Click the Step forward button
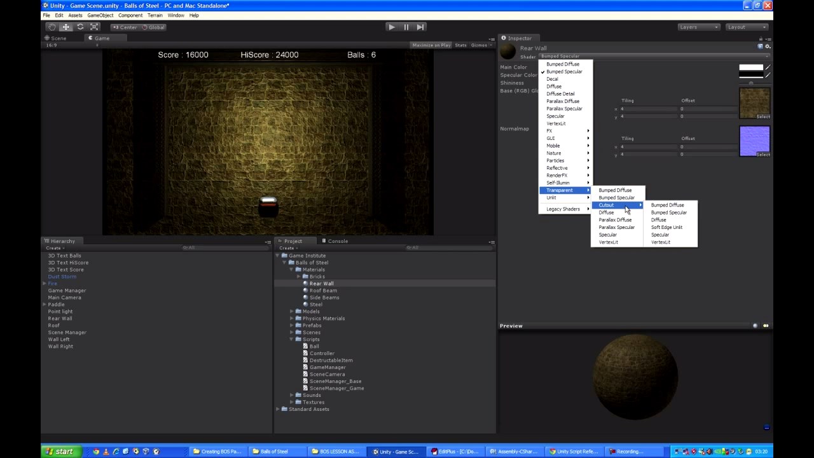Image resolution: width=814 pixels, height=458 pixels. 420,27
